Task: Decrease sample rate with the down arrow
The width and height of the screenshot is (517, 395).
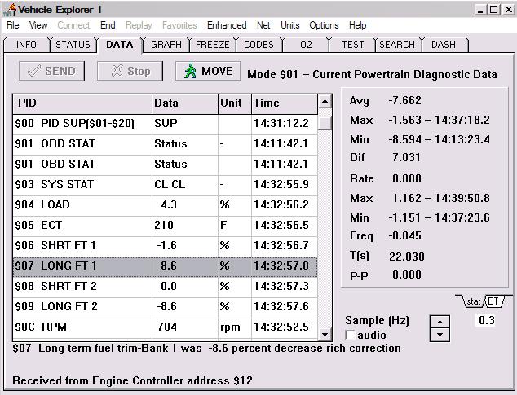Action: coord(439,334)
